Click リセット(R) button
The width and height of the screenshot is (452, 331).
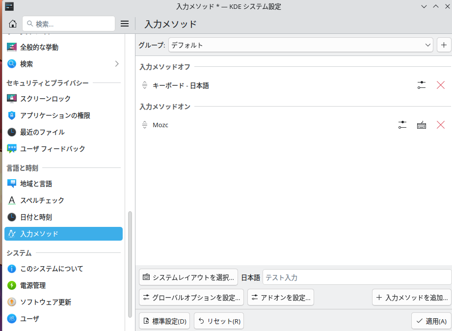[x=219, y=321]
